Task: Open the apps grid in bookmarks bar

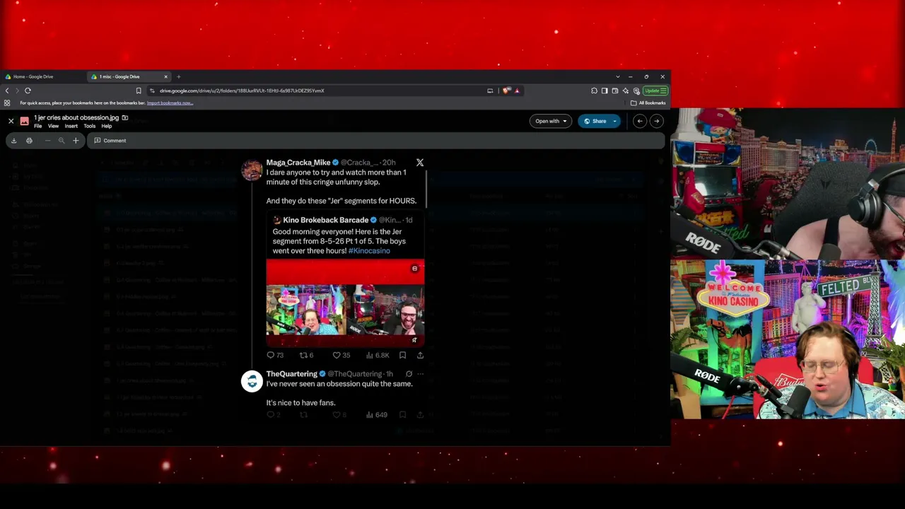Action: pos(7,103)
